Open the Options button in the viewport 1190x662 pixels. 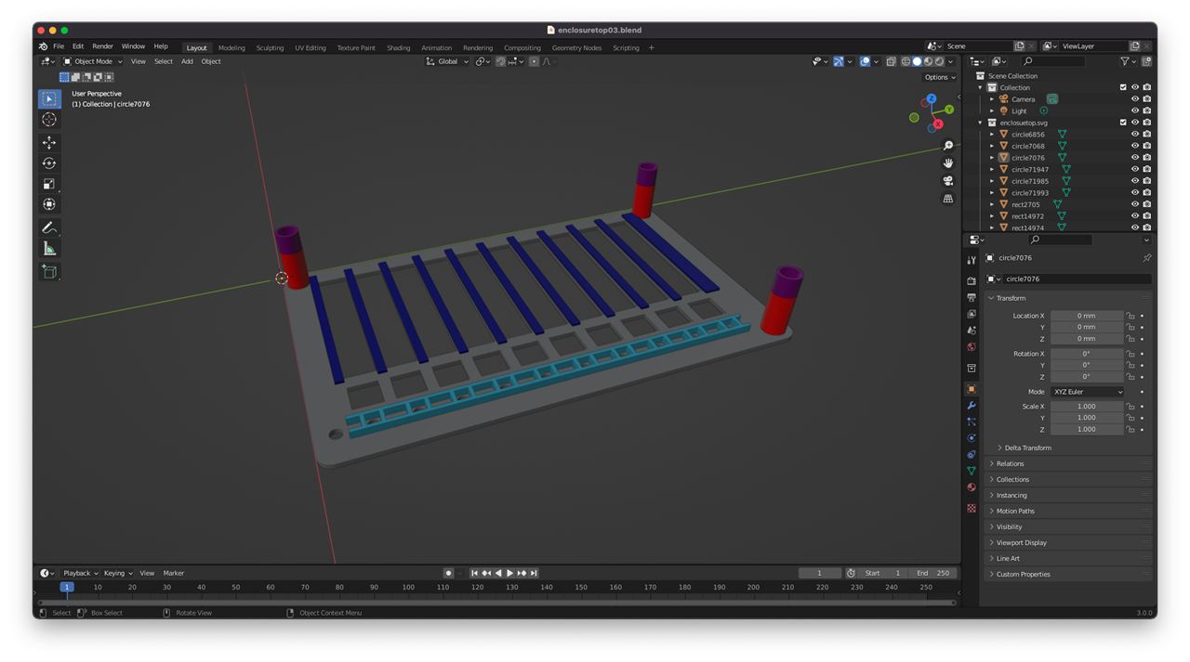coord(939,77)
